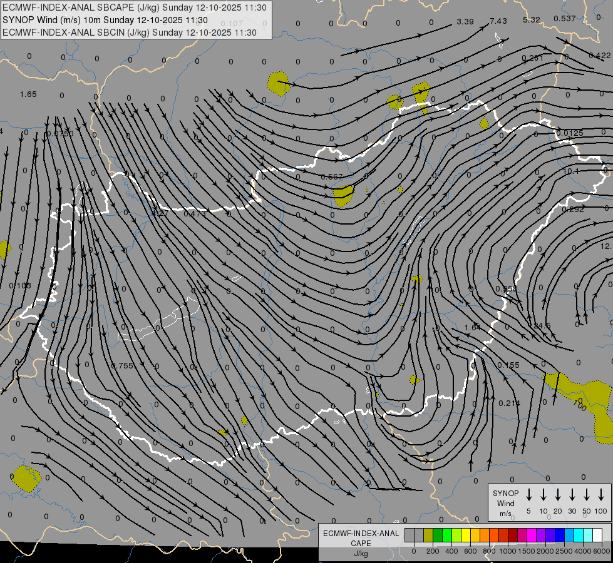Select the 24.5 value on the map
Screen dimensions: 613x563
(x=542, y=326)
